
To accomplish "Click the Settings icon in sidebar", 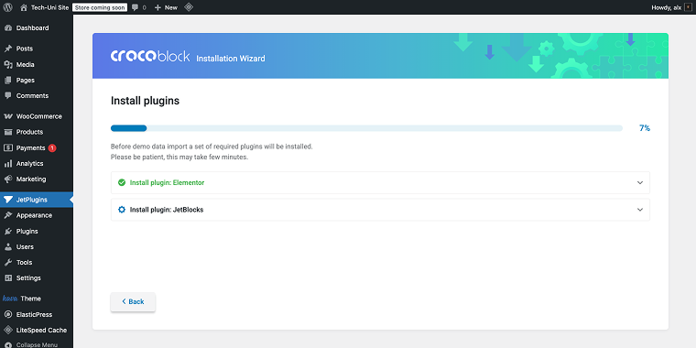I will click(8, 278).
